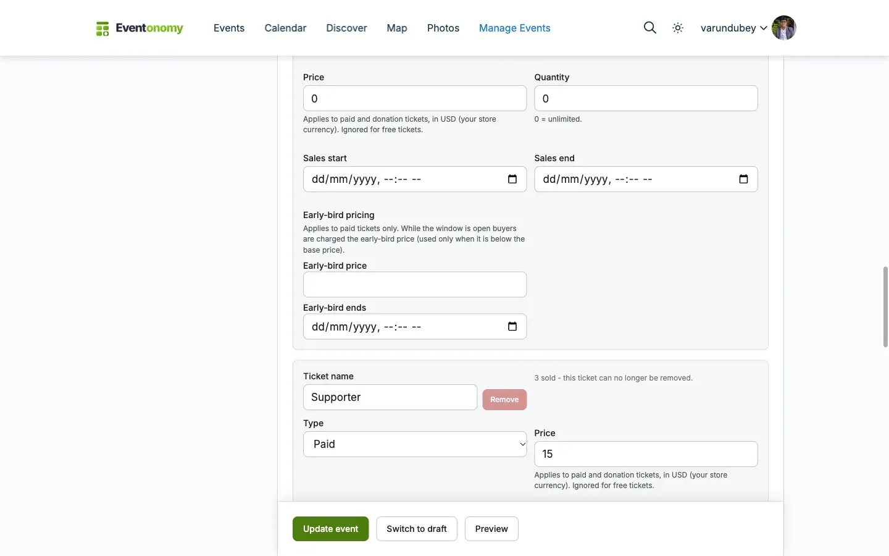Open Manage Events nav item
This screenshot has height=556, width=889.
click(515, 28)
